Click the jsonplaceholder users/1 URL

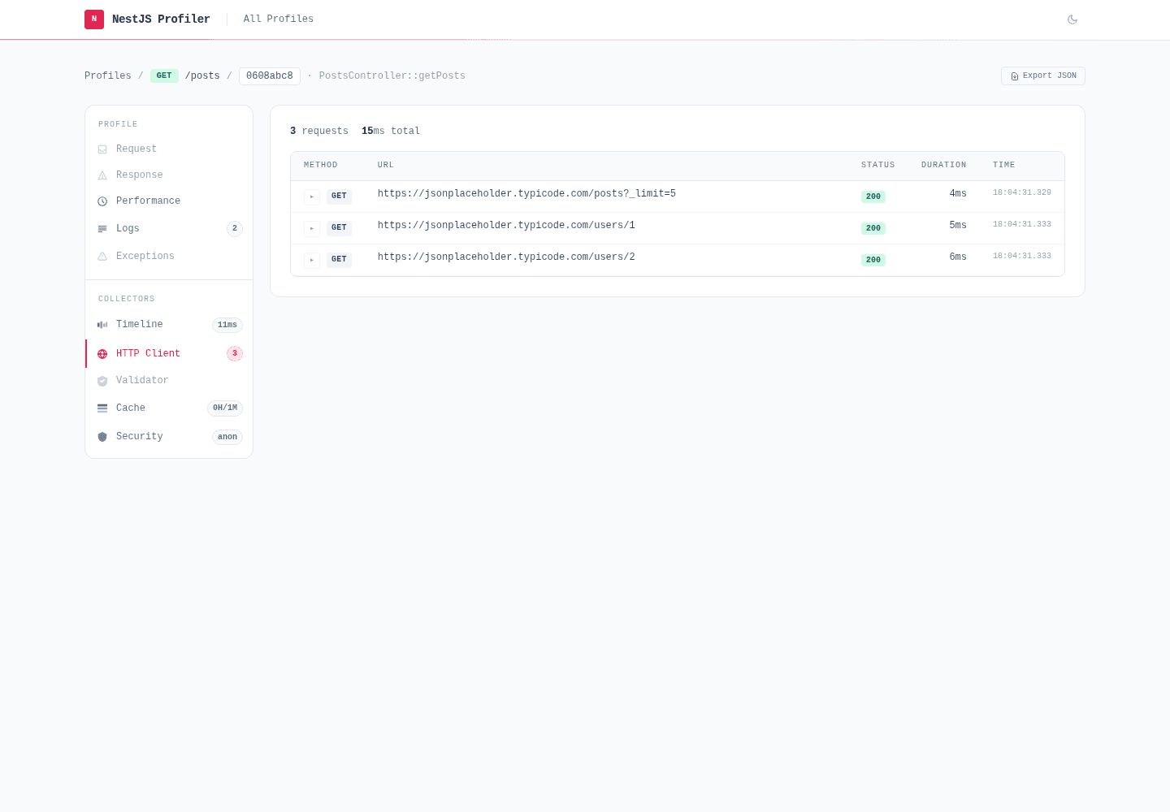click(x=506, y=226)
